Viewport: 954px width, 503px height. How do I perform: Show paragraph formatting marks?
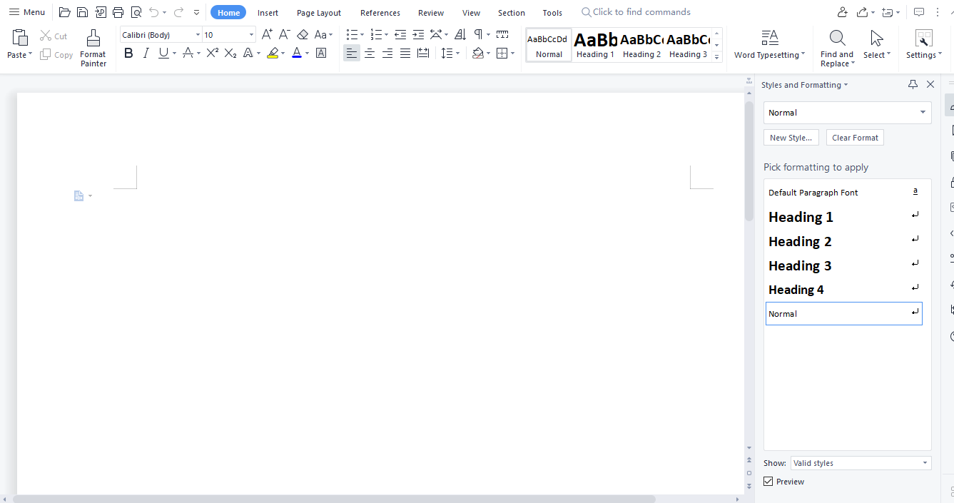coord(477,34)
